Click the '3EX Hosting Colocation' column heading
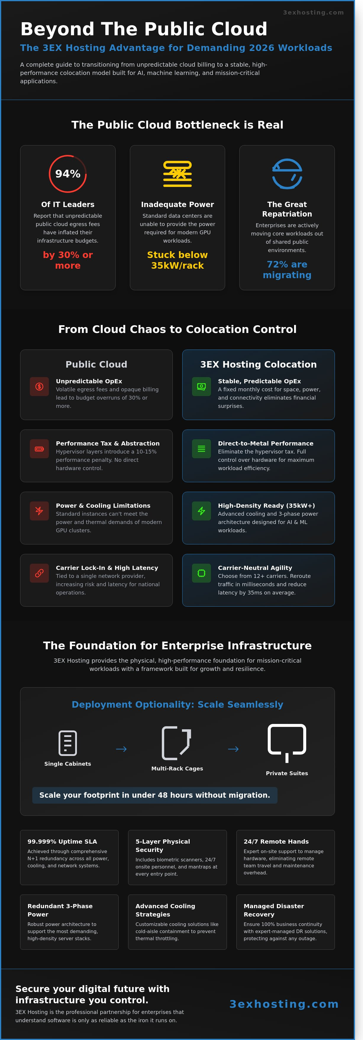Viewport: 363px width, 1040px height. tap(259, 364)
